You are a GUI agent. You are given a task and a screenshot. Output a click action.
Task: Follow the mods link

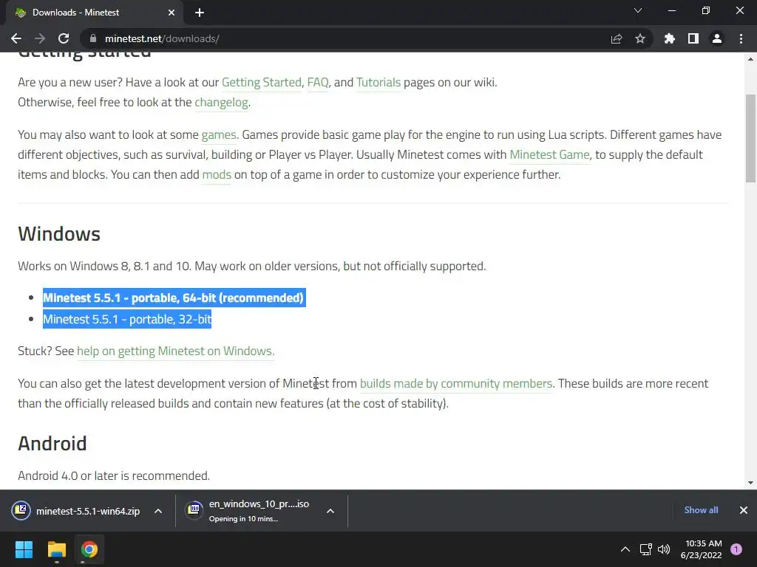[x=217, y=174]
